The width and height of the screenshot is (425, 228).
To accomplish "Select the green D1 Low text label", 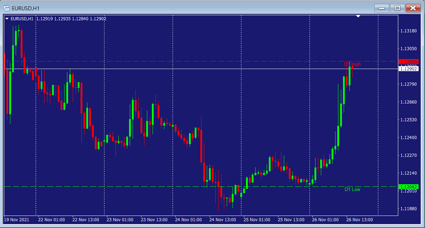I will (352, 190).
